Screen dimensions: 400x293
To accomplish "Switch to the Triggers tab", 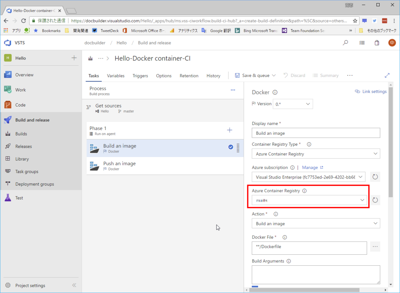I will tap(140, 76).
